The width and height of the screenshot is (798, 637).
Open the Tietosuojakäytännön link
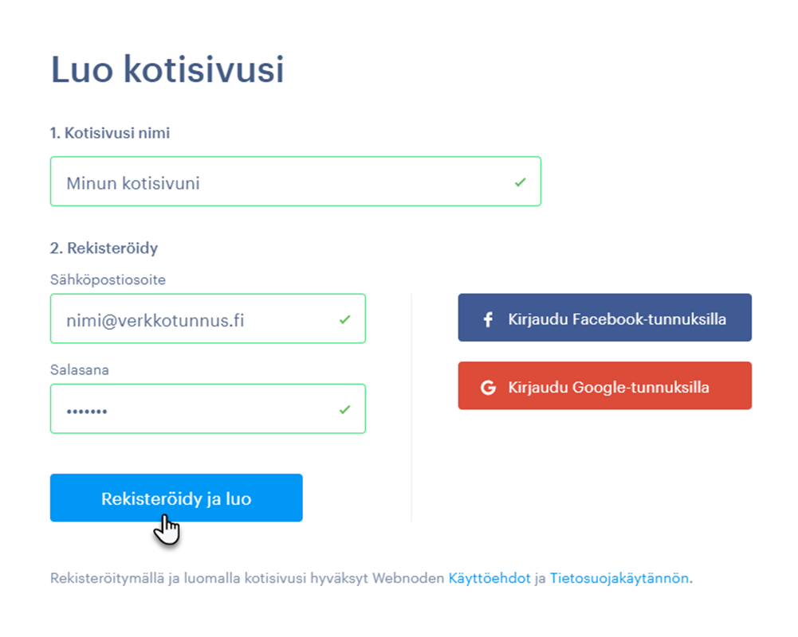tap(619, 579)
